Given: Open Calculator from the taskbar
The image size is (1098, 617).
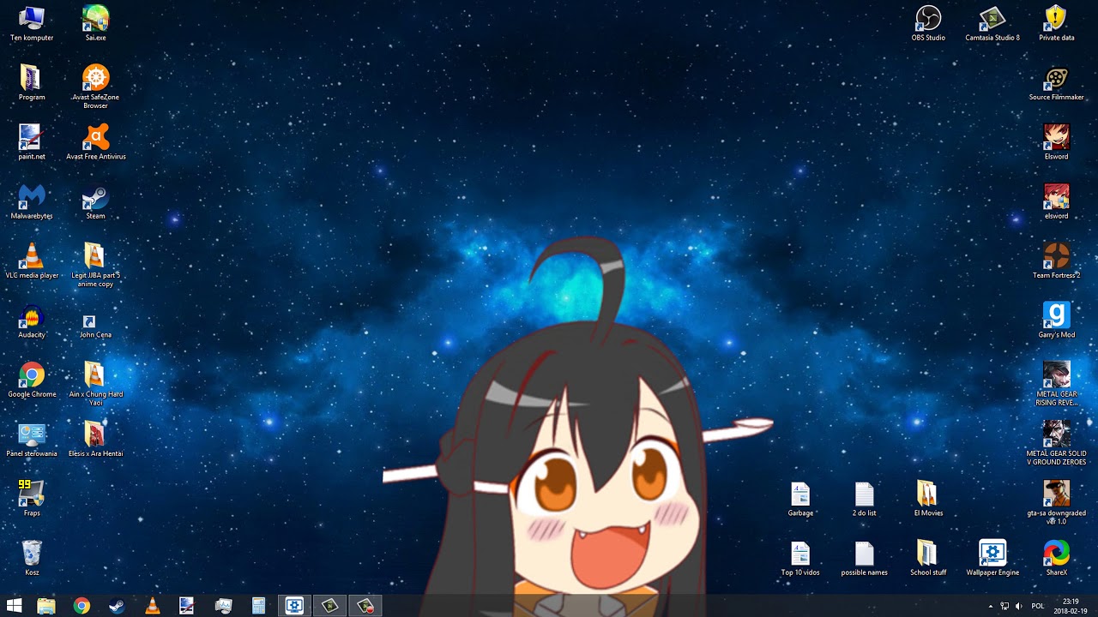Looking at the screenshot, I should 258,606.
